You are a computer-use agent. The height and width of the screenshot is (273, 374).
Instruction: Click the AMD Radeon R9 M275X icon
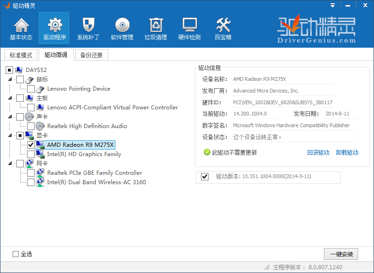[x=40, y=145]
